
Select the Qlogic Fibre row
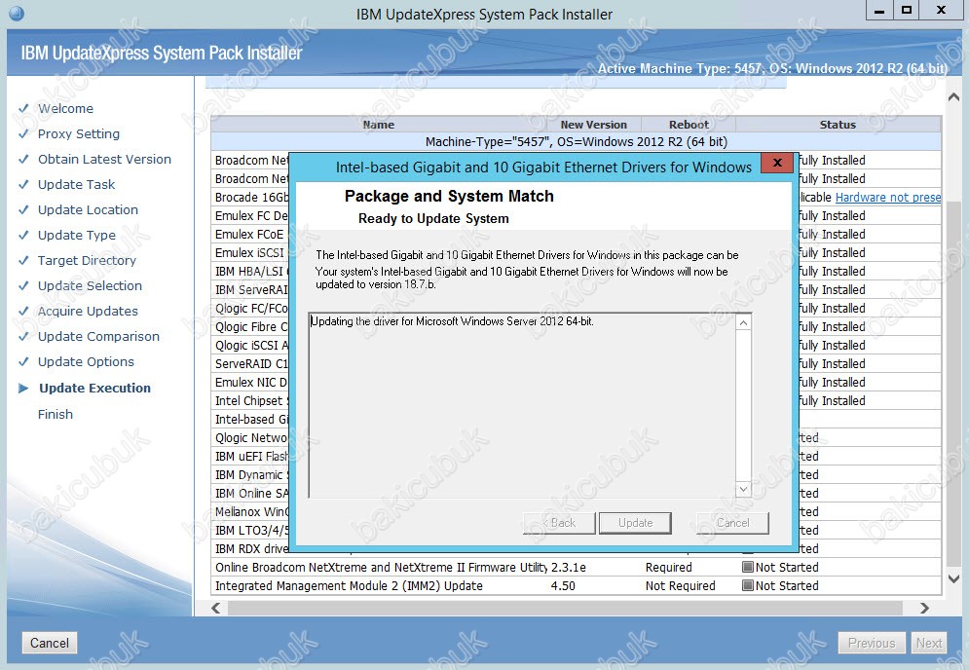[x=251, y=327]
